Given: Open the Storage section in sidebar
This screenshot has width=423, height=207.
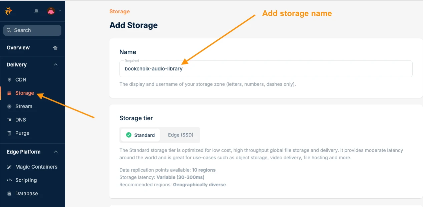Looking at the screenshot, I should [24, 93].
